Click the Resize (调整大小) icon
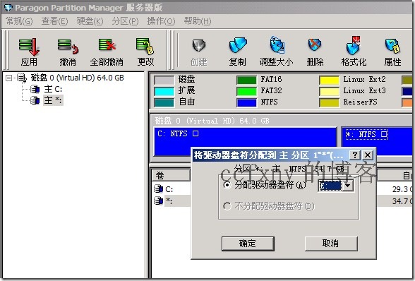The width and height of the screenshot is (415, 281). (x=277, y=44)
